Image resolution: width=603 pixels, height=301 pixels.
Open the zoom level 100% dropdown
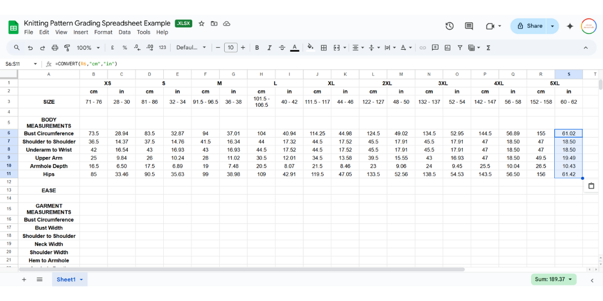point(88,48)
